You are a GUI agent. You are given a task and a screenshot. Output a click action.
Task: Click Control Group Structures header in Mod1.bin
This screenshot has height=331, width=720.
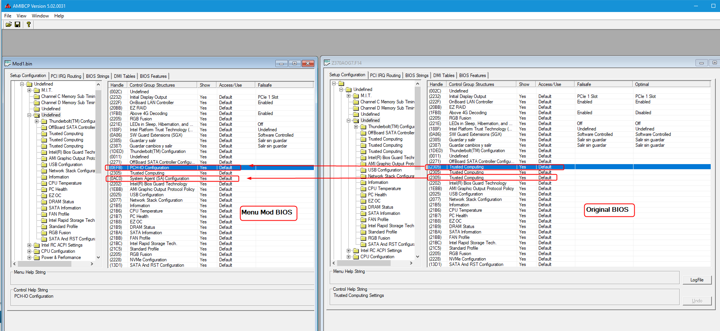coord(162,85)
